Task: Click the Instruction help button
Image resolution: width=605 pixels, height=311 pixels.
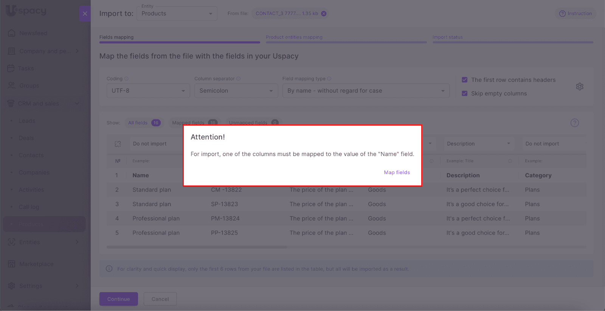Action: [575, 14]
